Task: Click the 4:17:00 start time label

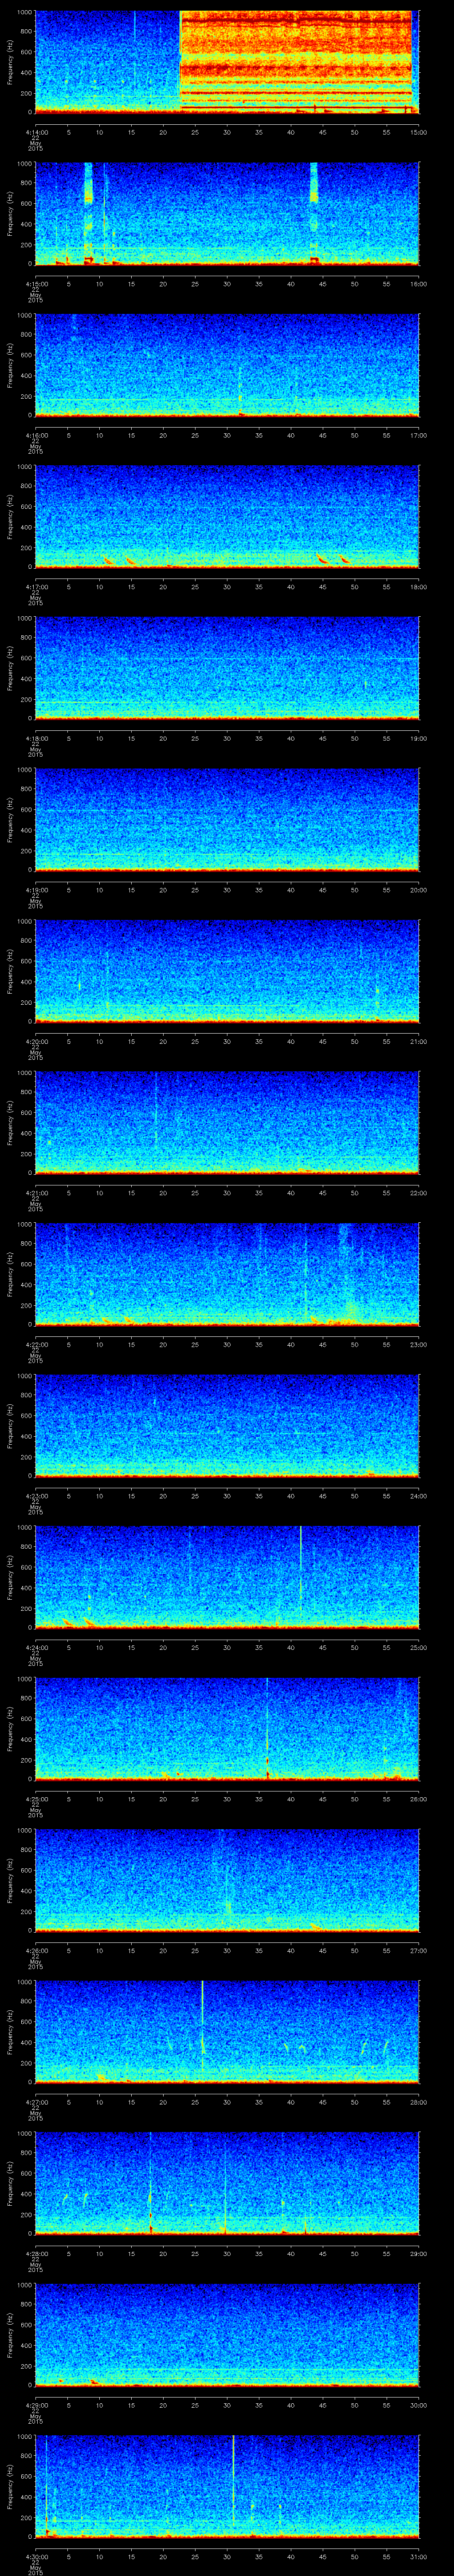Action: pos(36,586)
